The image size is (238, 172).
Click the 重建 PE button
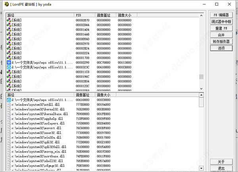point(221,29)
